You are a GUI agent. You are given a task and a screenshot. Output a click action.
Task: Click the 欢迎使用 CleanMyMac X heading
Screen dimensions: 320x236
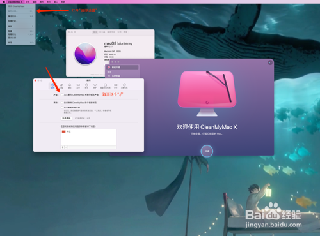click(207, 127)
